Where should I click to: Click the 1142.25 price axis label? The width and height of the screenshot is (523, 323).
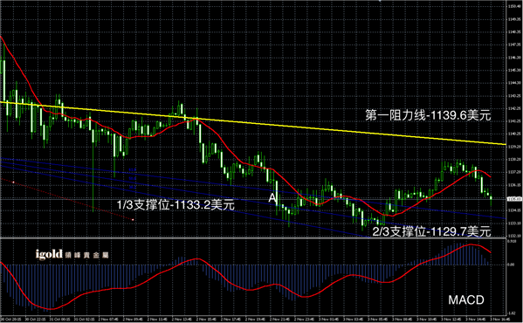click(515, 108)
